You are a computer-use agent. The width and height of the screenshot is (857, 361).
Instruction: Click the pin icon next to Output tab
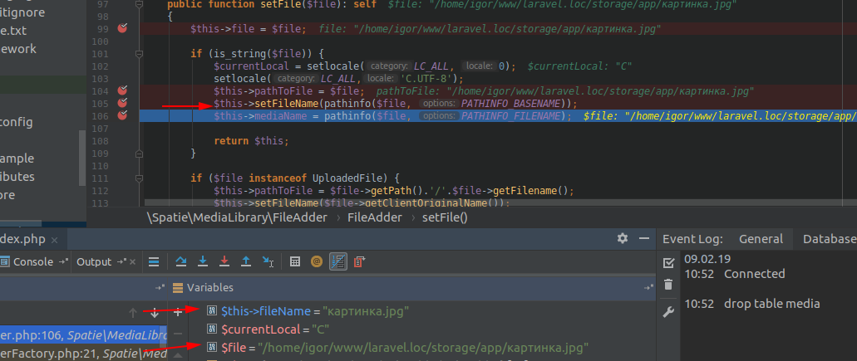click(121, 261)
